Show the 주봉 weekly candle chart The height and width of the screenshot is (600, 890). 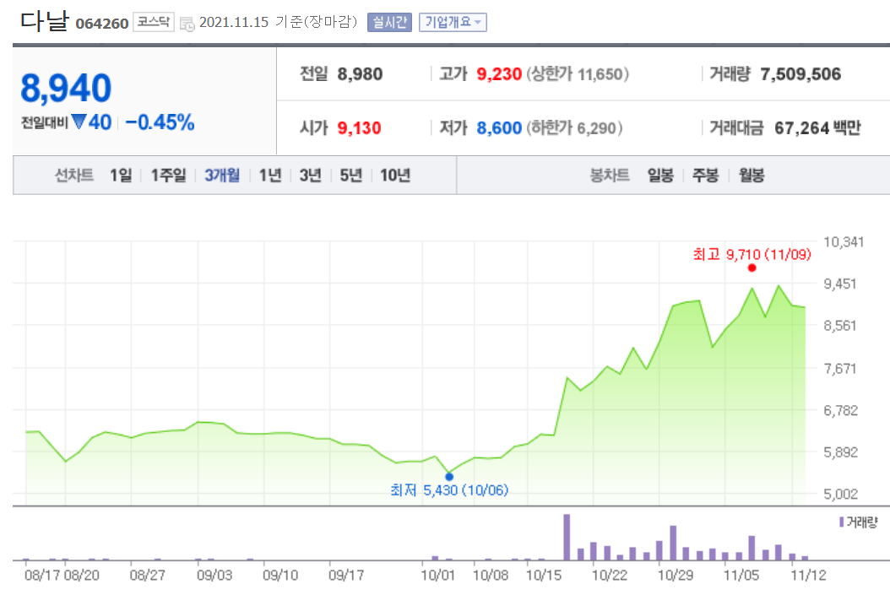tap(706, 176)
